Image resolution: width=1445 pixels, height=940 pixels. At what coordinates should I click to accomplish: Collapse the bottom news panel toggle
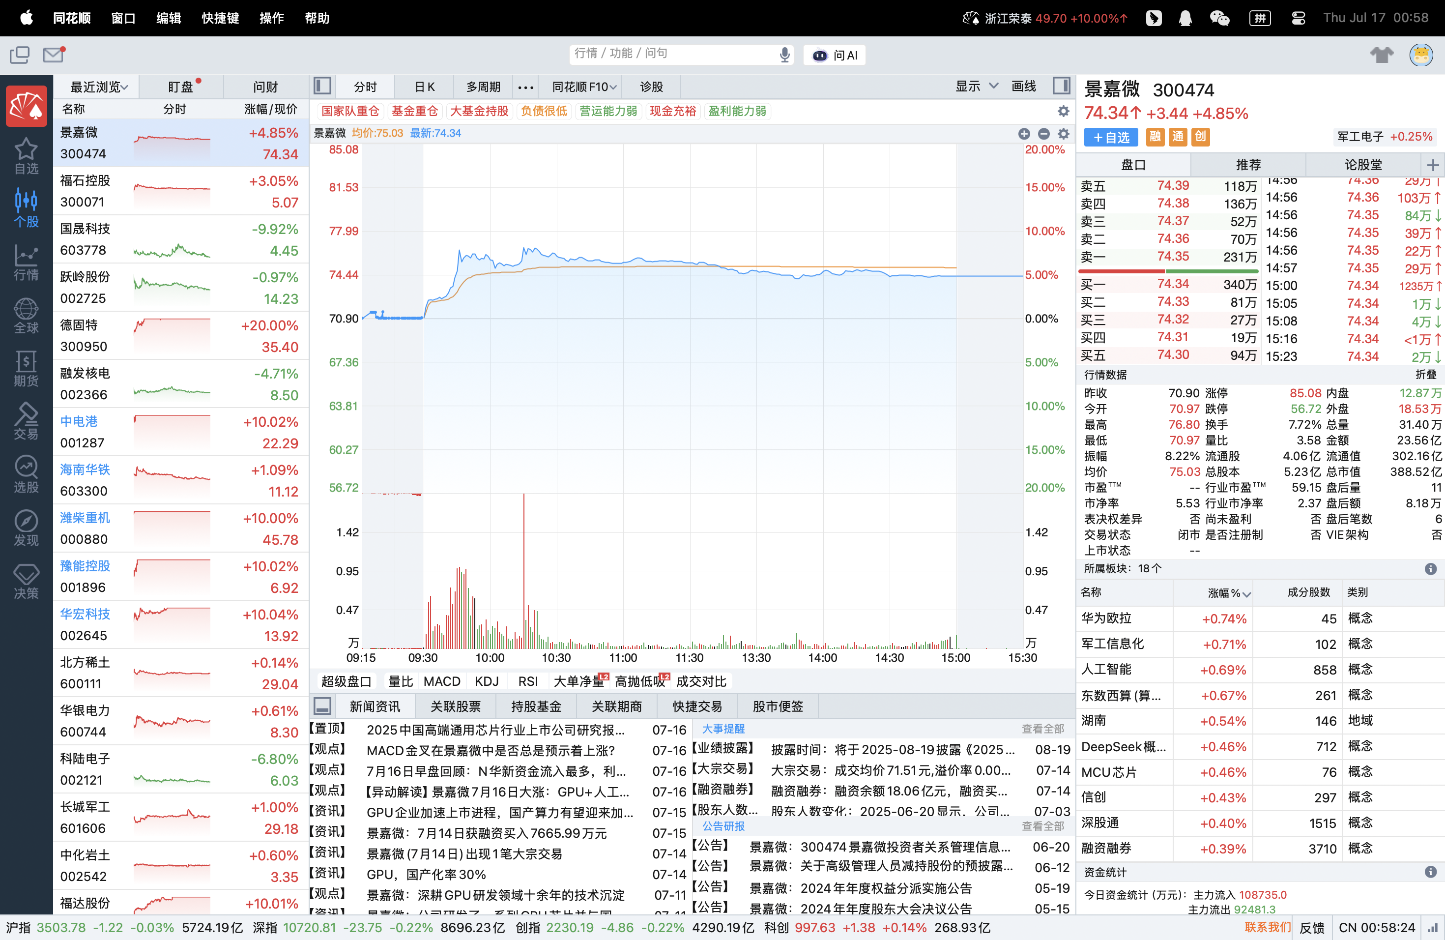[322, 705]
